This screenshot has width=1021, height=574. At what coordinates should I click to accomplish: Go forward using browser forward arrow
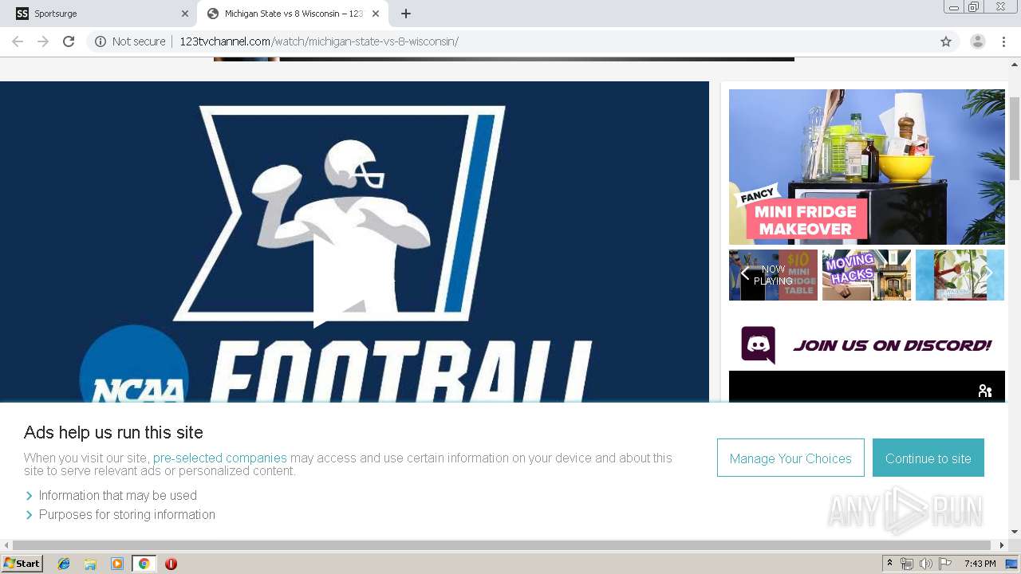point(43,41)
